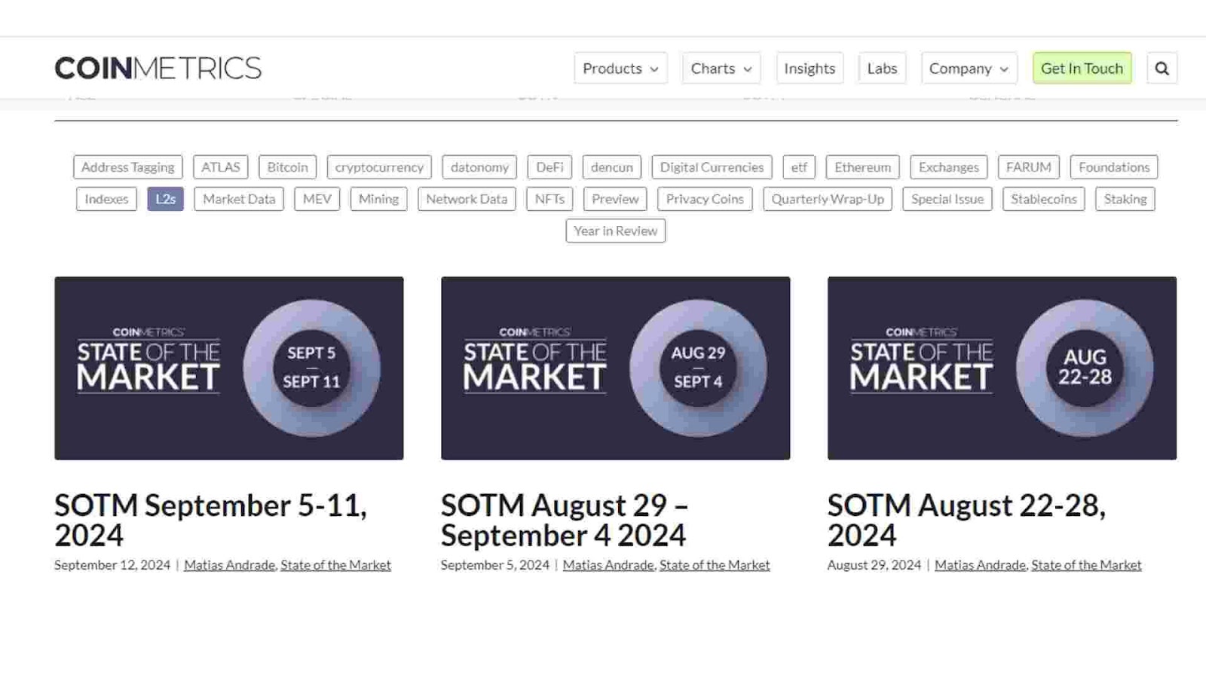Select the FARUM tag
The image size is (1206, 678).
[1028, 166]
